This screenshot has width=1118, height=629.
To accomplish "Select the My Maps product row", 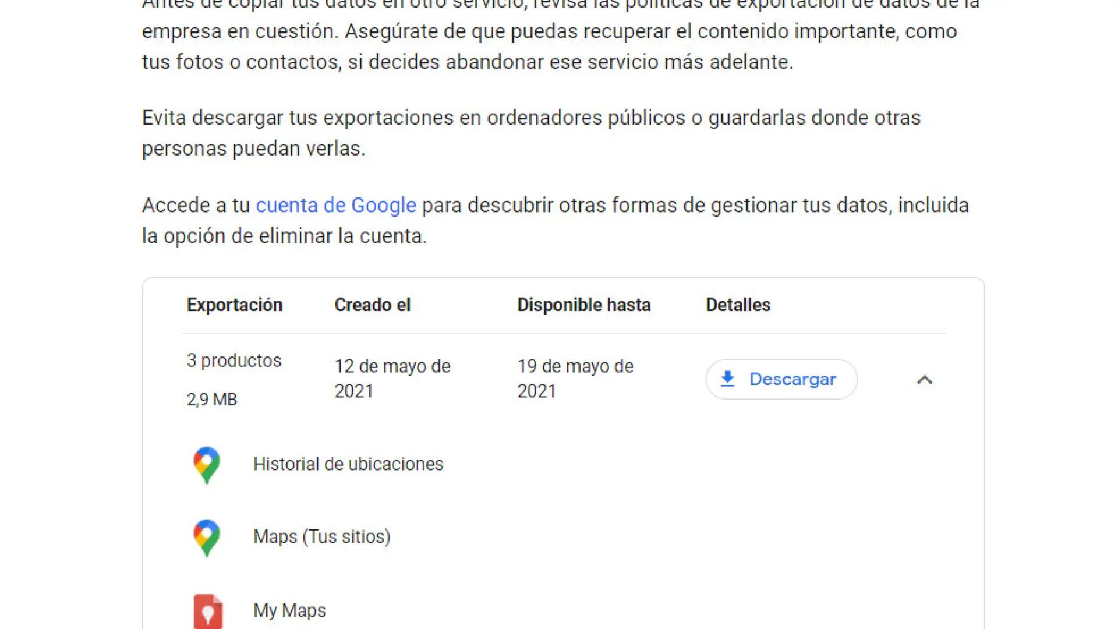I will 289,610.
